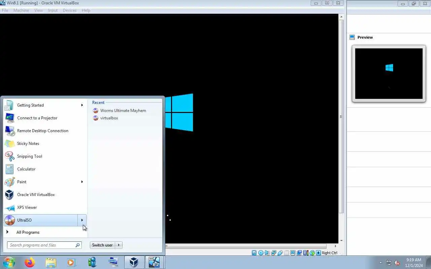The width and height of the screenshot is (431, 269).
Task: Click the scroll down arrow in VM window
Action: click(x=341, y=241)
